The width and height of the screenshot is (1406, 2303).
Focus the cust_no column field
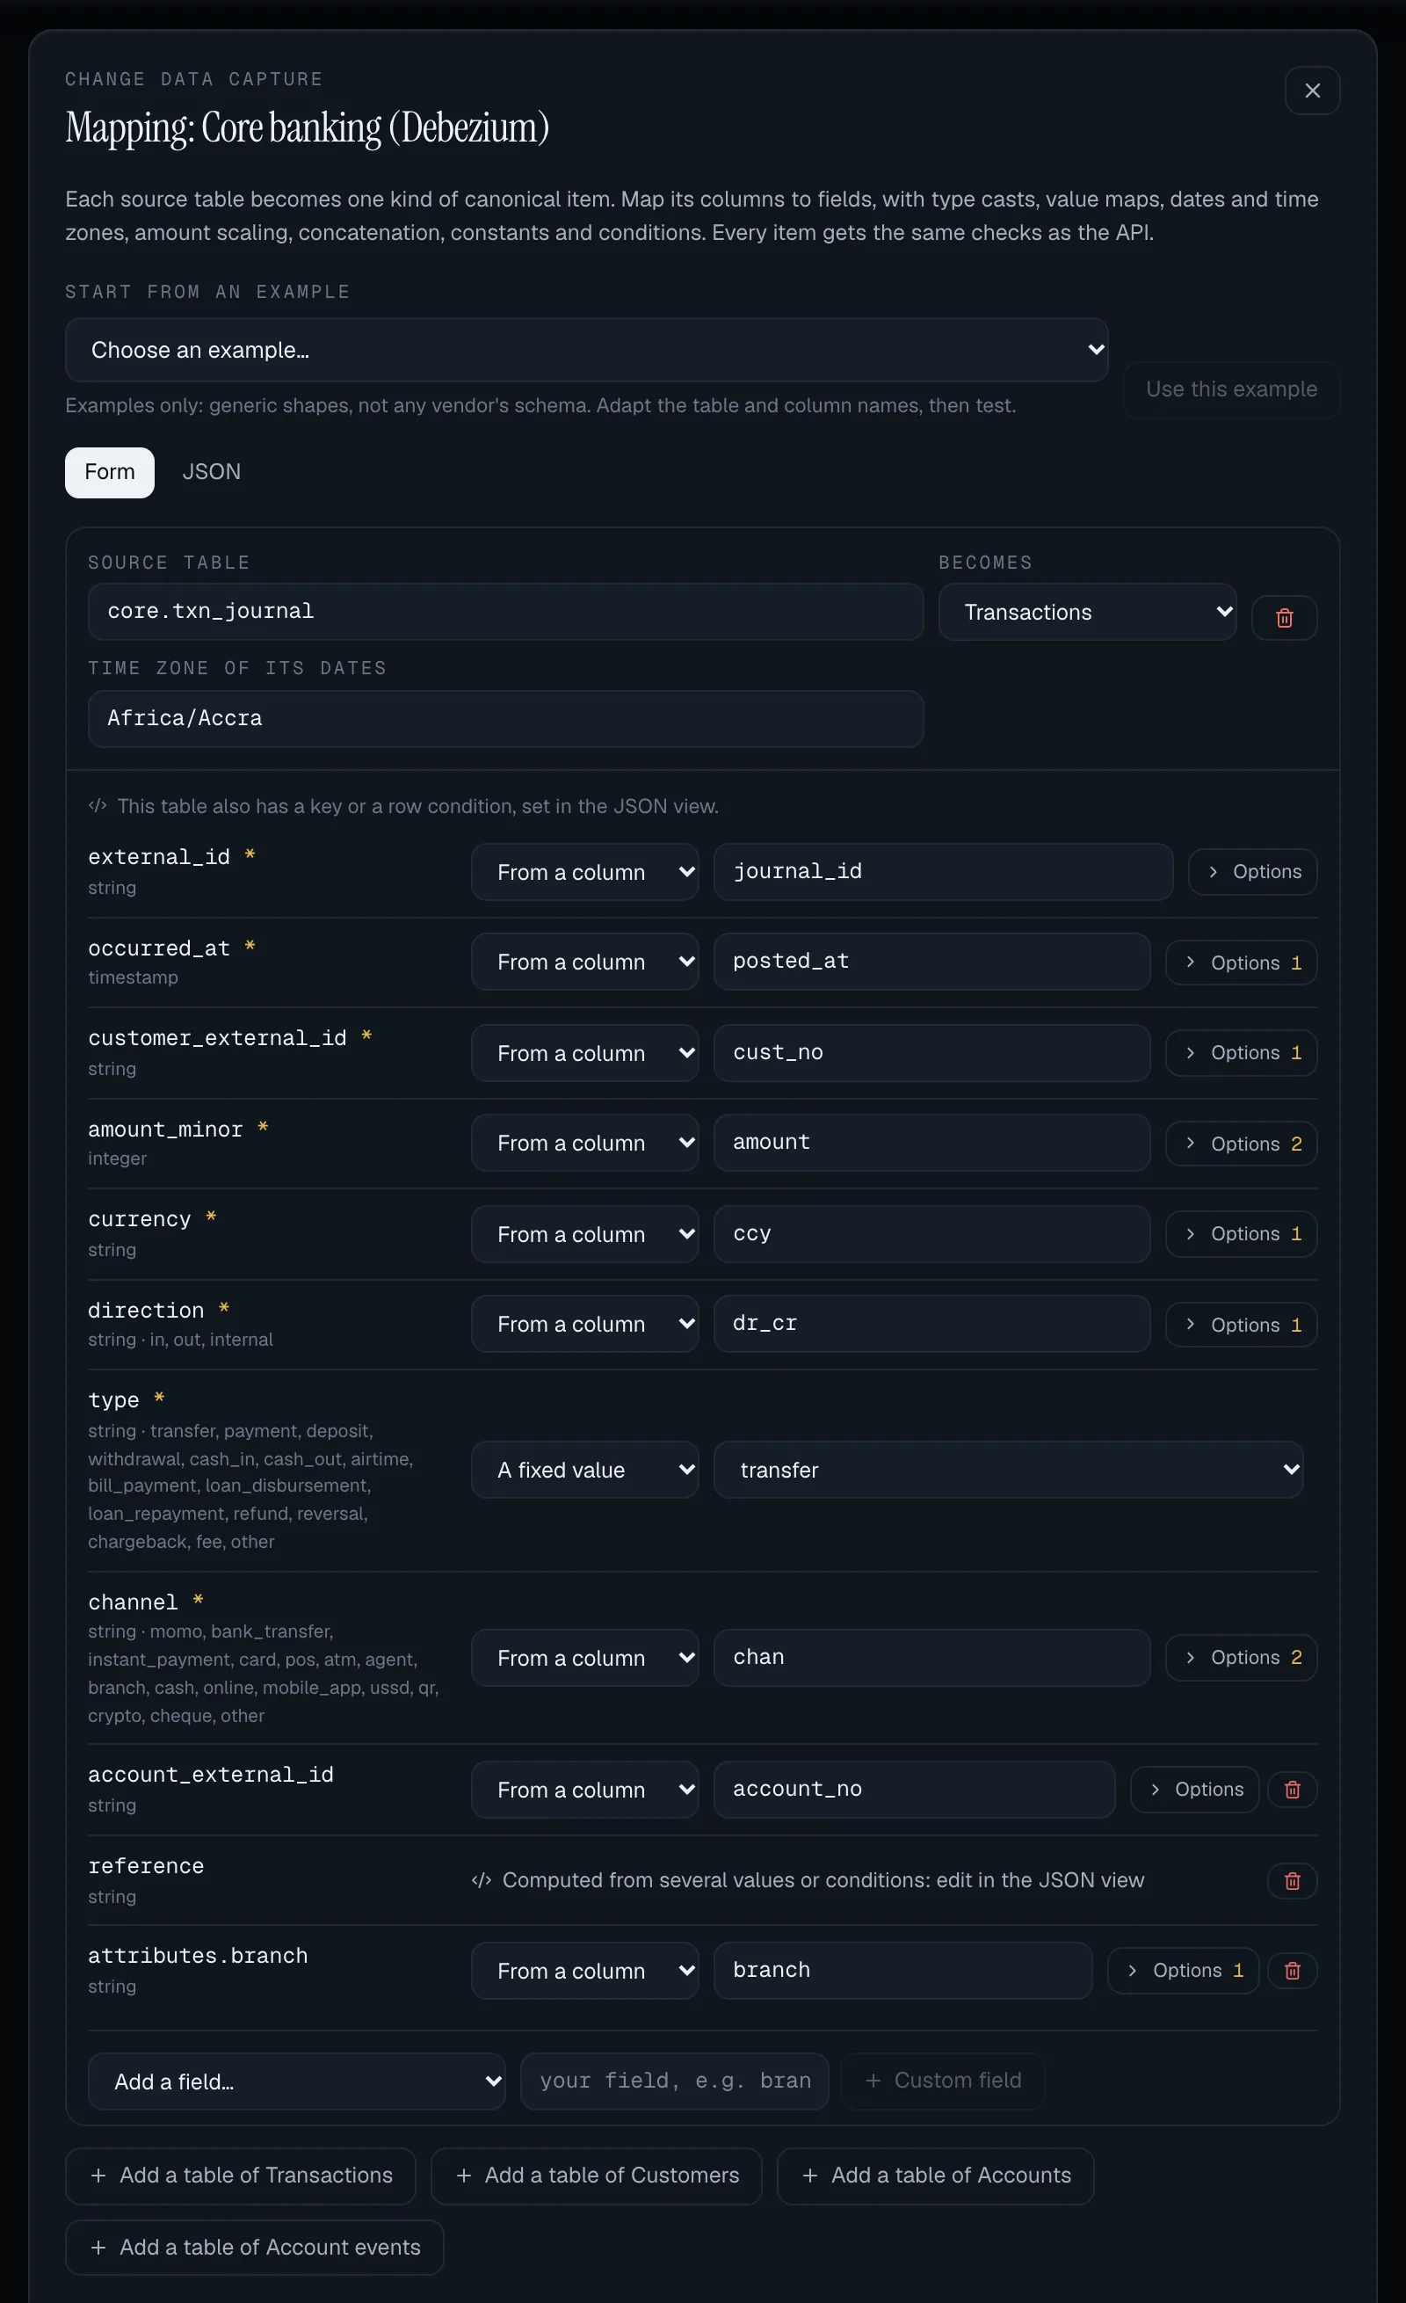[x=931, y=1052]
